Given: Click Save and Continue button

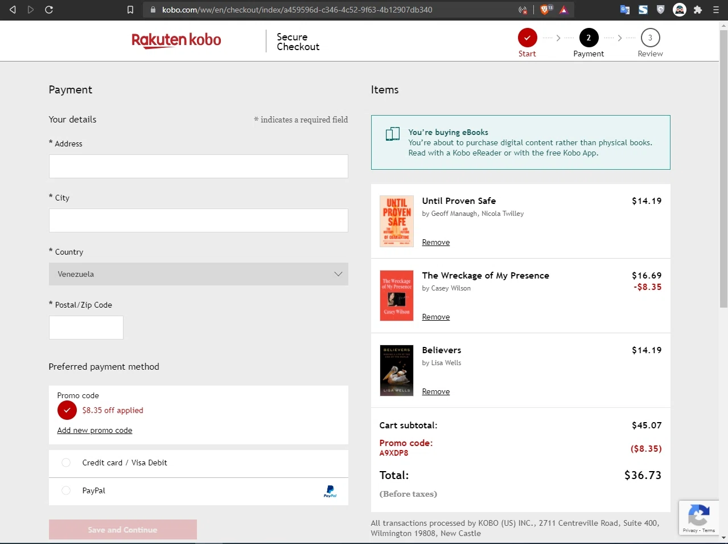Looking at the screenshot, I should pyautogui.click(x=123, y=530).
